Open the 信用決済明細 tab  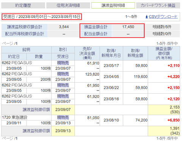coord(68,5)
